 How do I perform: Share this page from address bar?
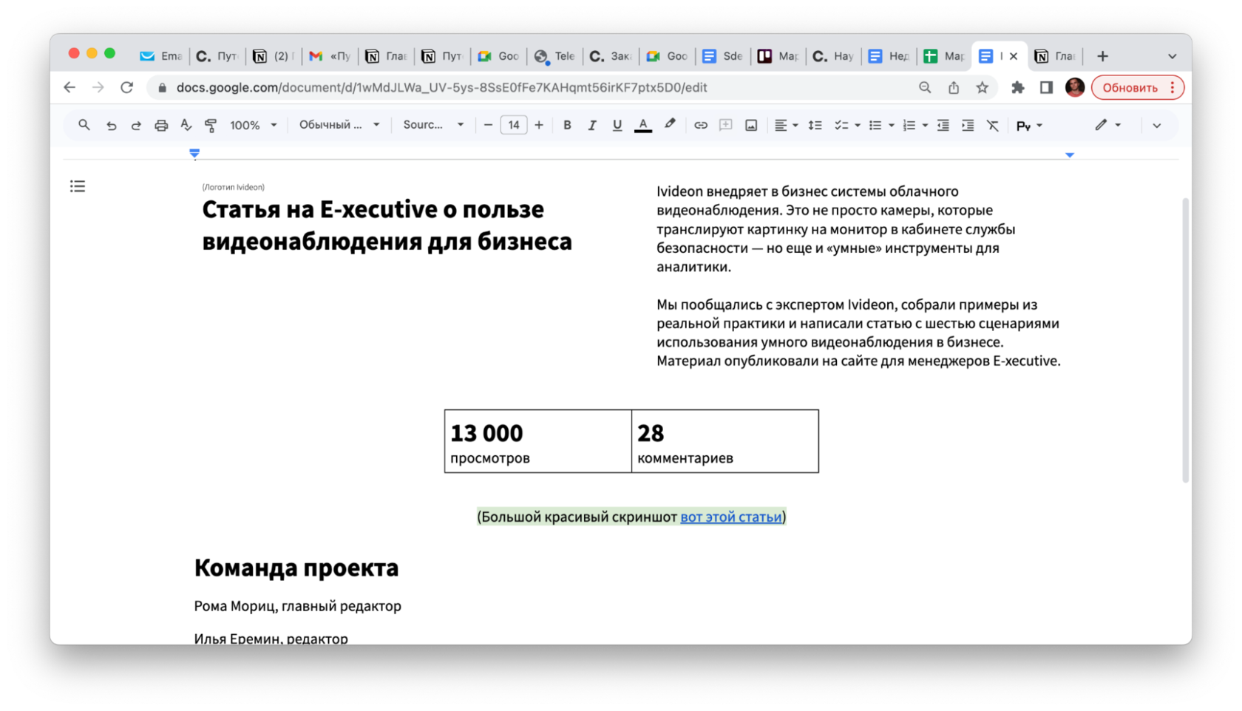click(954, 87)
